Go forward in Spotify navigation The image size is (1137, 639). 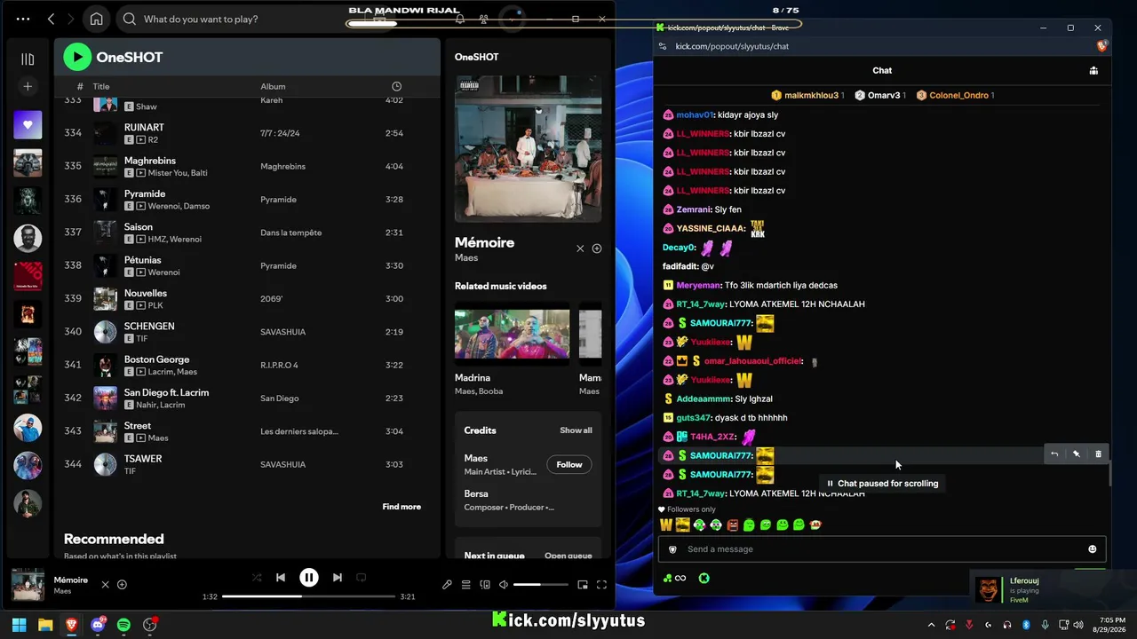pyautogui.click(x=71, y=19)
